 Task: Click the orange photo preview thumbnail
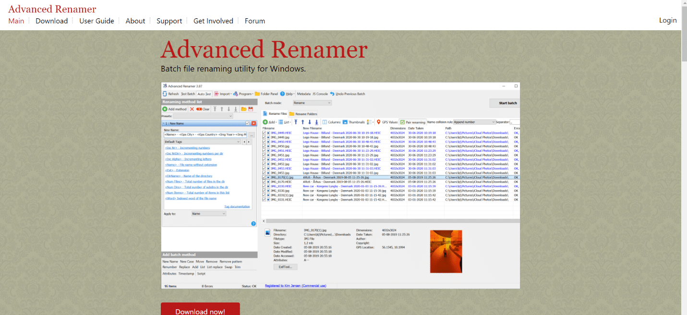pos(446,252)
